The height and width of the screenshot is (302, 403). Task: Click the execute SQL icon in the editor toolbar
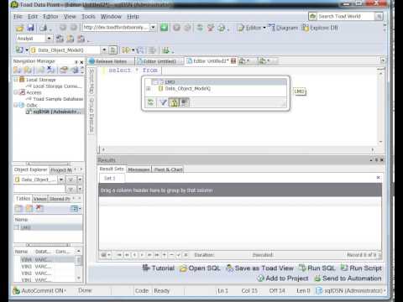coord(126,50)
